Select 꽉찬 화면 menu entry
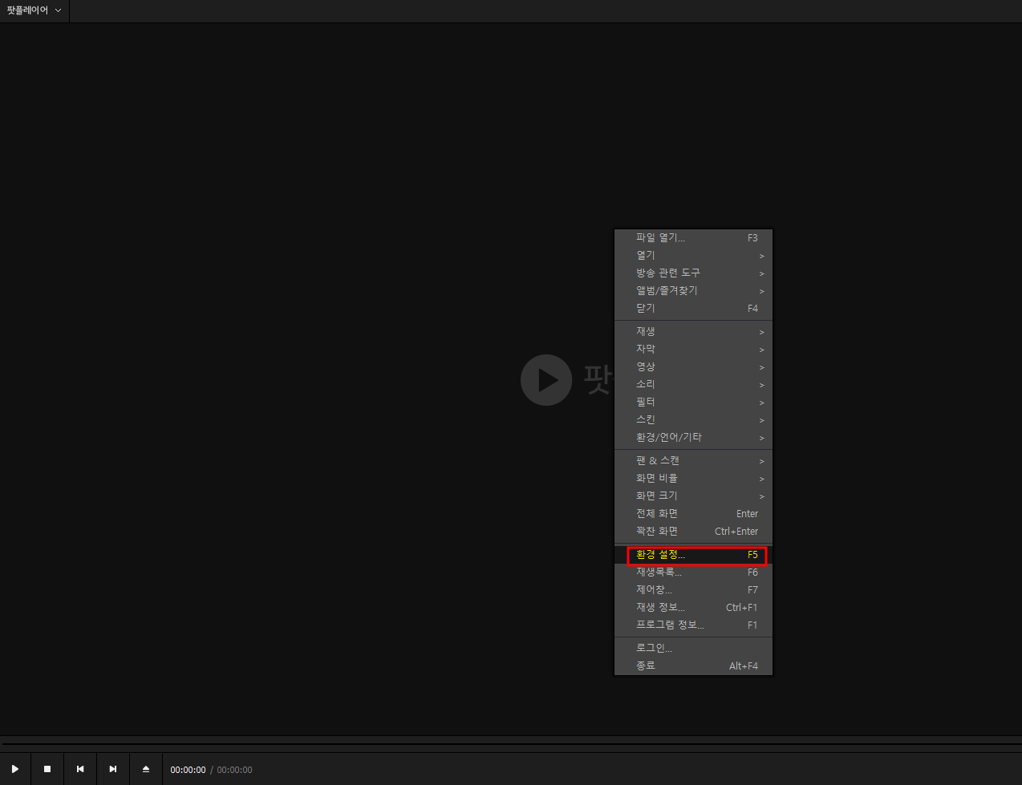 click(693, 532)
